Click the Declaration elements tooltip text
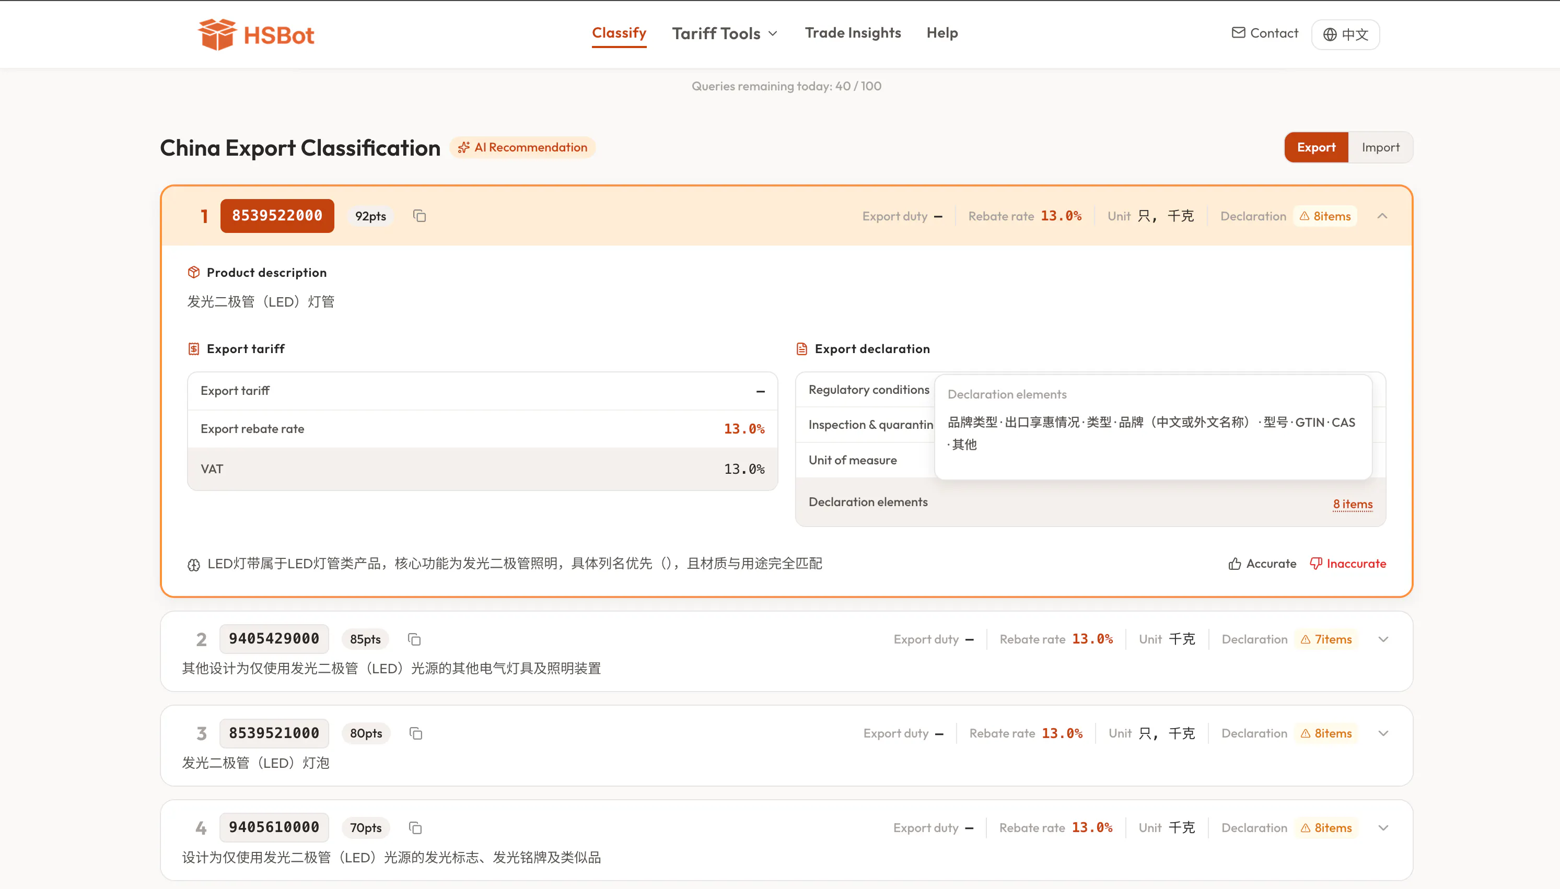This screenshot has width=1560, height=889. coord(1151,434)
